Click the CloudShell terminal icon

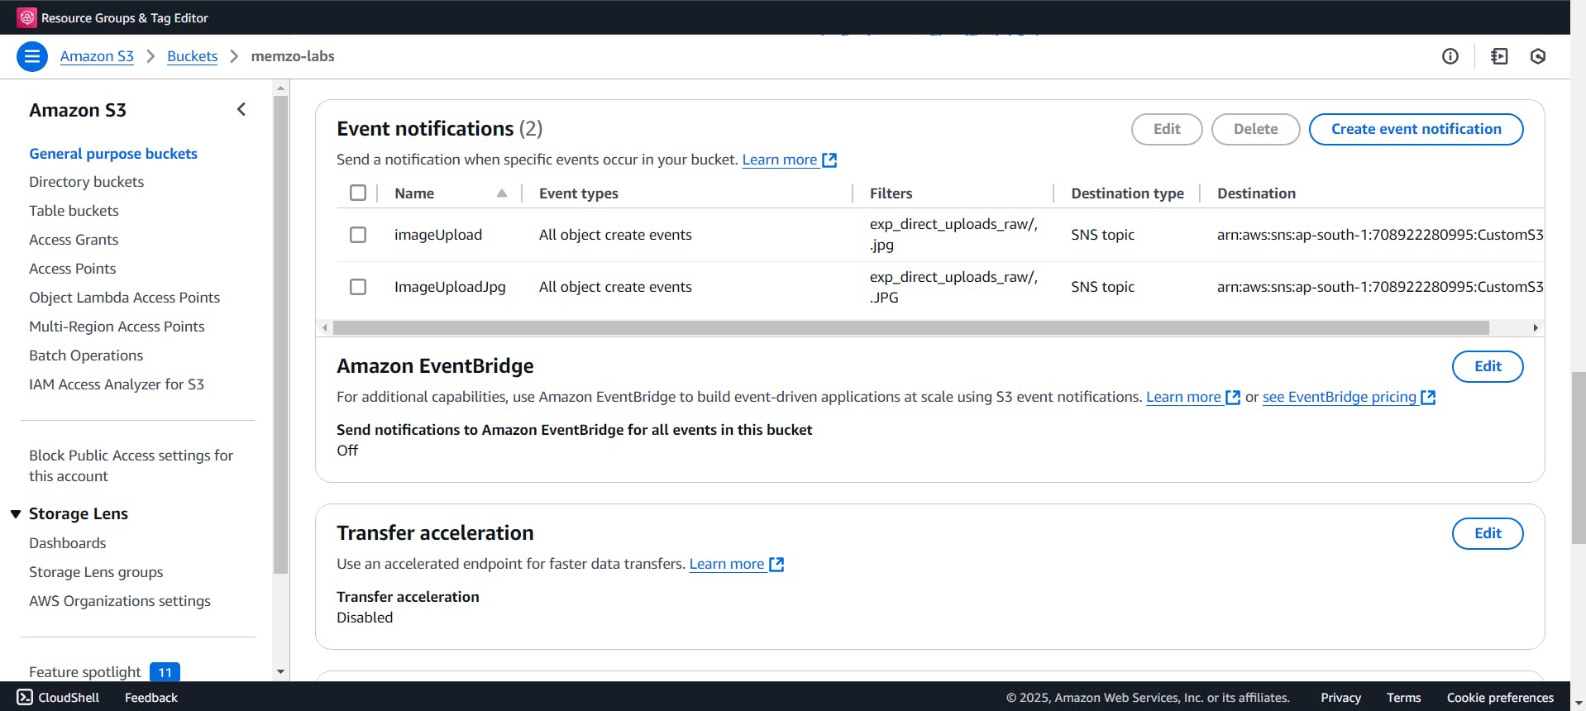pos(25,697)
